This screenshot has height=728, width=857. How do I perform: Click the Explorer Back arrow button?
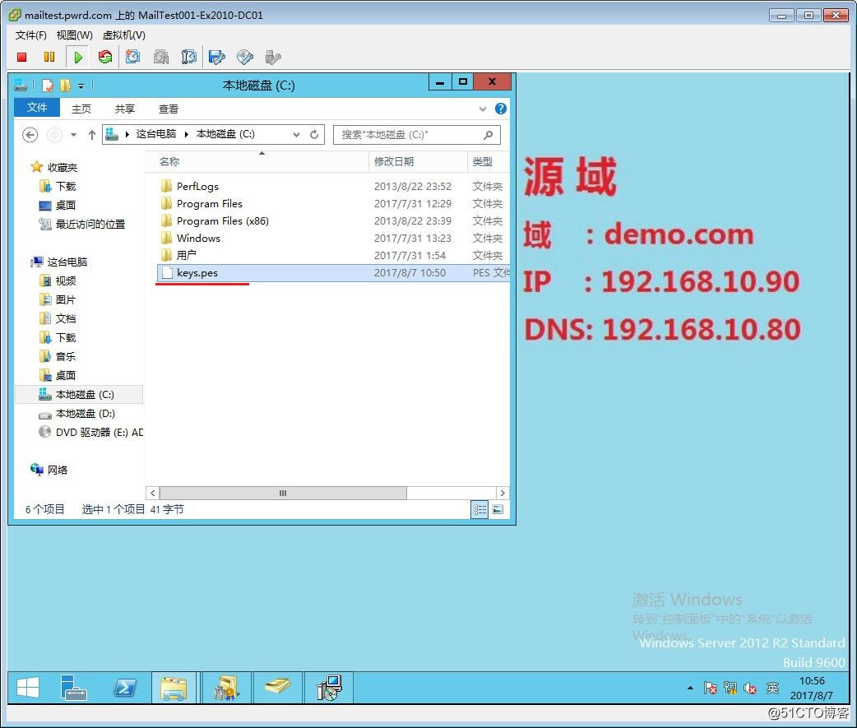click(x=30, y=134)
